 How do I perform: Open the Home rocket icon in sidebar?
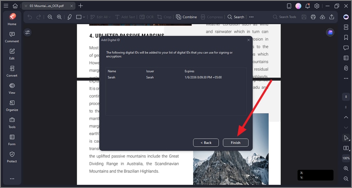[12, 19]
